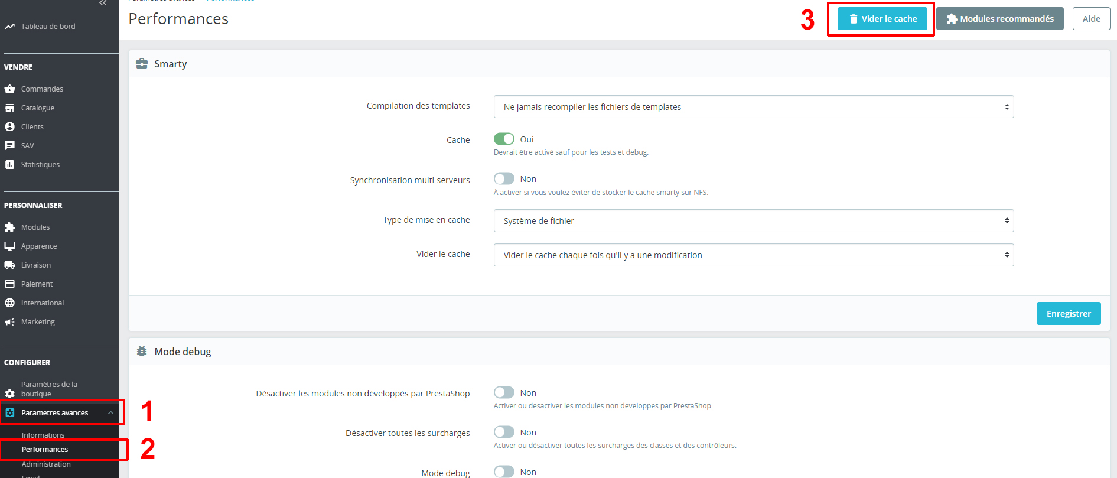Open Paramètres de la boutique menu
The width and height of the screenshot is (1117, 478).
click(x=50, y=389)
